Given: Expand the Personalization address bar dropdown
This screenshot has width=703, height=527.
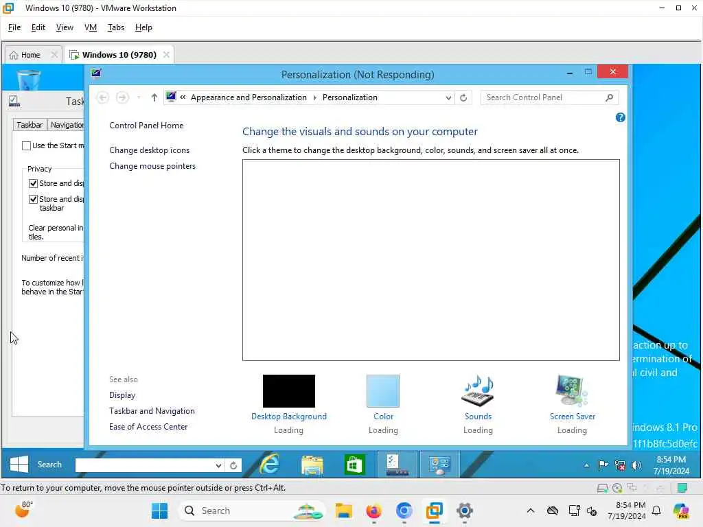Looking at the screenshot, I should 448,97.
